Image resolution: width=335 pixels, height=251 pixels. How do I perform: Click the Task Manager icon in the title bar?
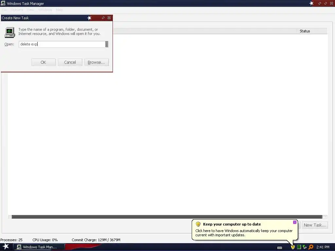click(x=3, y=3)
